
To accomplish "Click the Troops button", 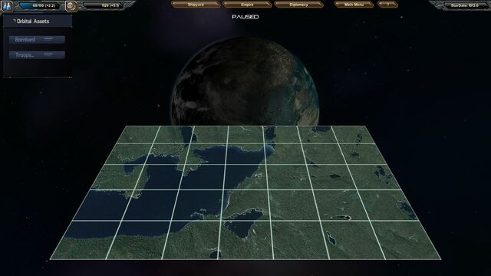I will [37, 55].
